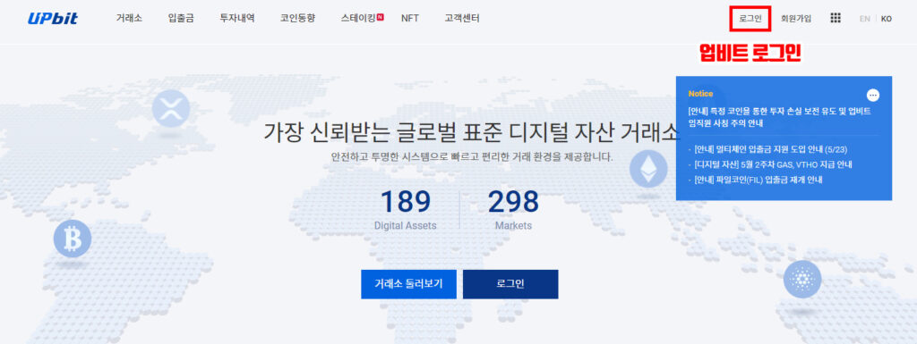Screen dimensions: 917x344
Task: Click the 189 Digital Assets figure
Action: click(406, 210)
